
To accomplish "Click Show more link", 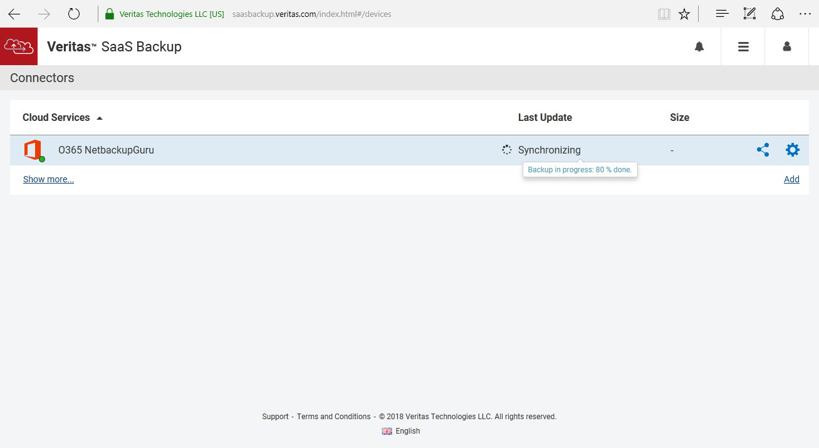I will (48, 179).
